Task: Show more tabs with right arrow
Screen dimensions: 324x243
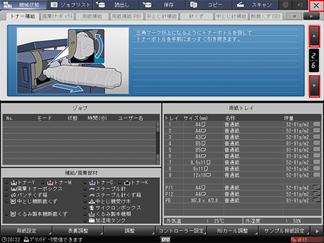Action: click(311, 16)
